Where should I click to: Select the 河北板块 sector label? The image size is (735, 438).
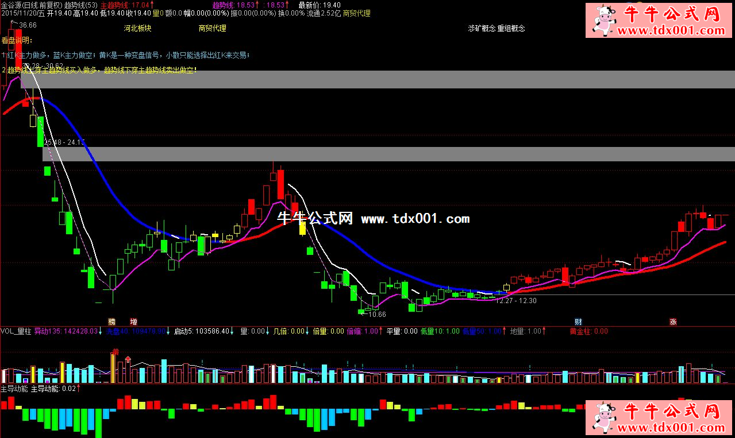138,28
